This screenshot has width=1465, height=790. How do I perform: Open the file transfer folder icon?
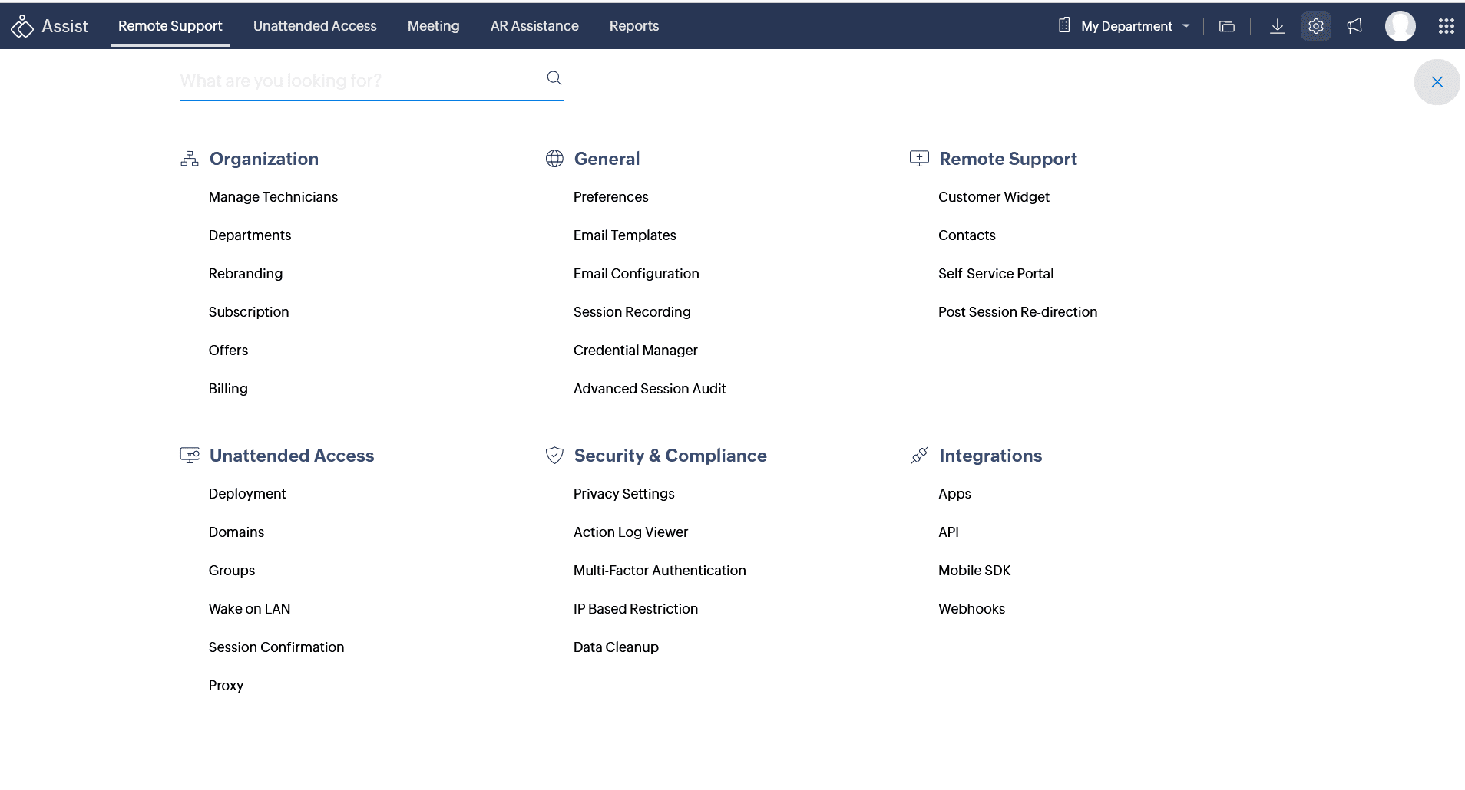pos(1227,26)
